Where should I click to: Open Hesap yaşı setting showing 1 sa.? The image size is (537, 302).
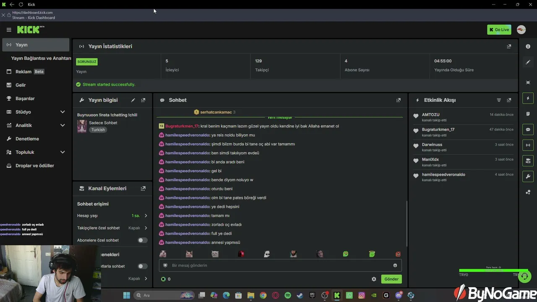click(x=112, y=216)
